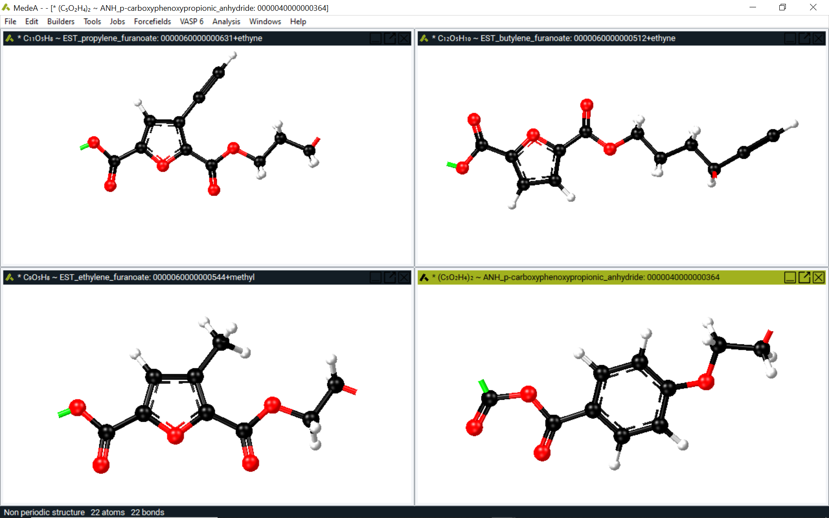Click the MedeA application icon in the title bar

tap(6, 7)
